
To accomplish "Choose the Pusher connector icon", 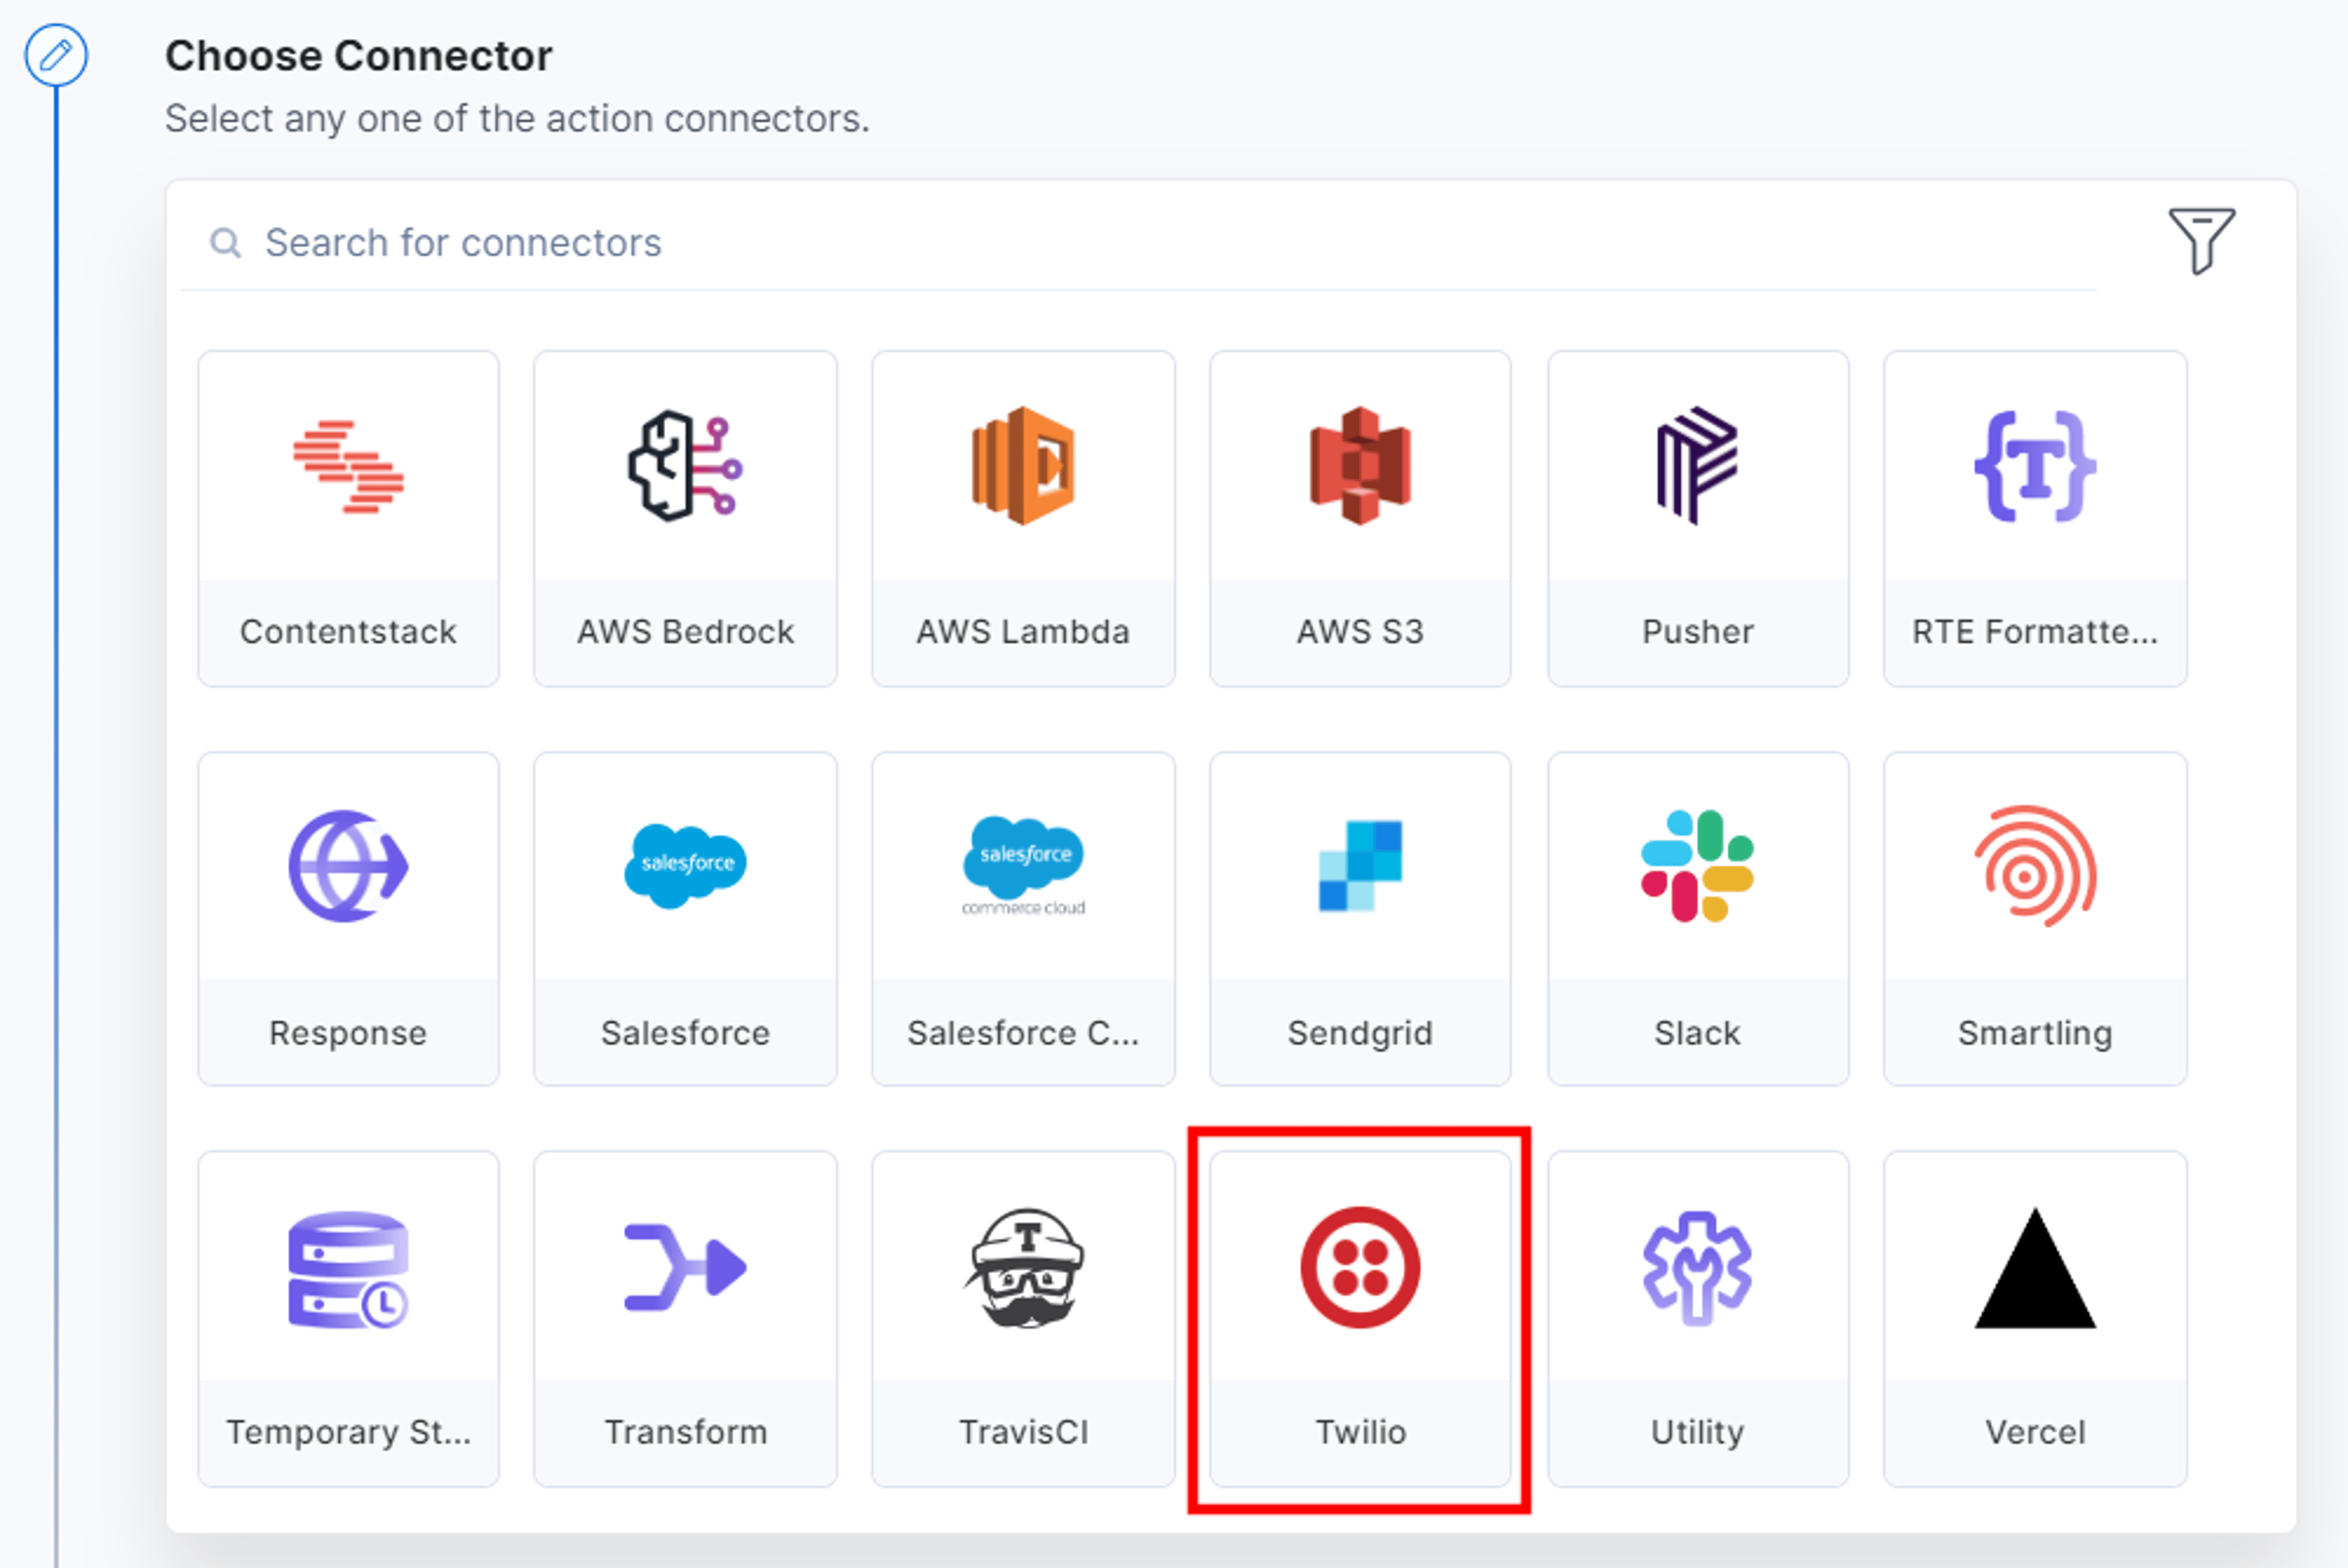I will (x=1697, y=466).
